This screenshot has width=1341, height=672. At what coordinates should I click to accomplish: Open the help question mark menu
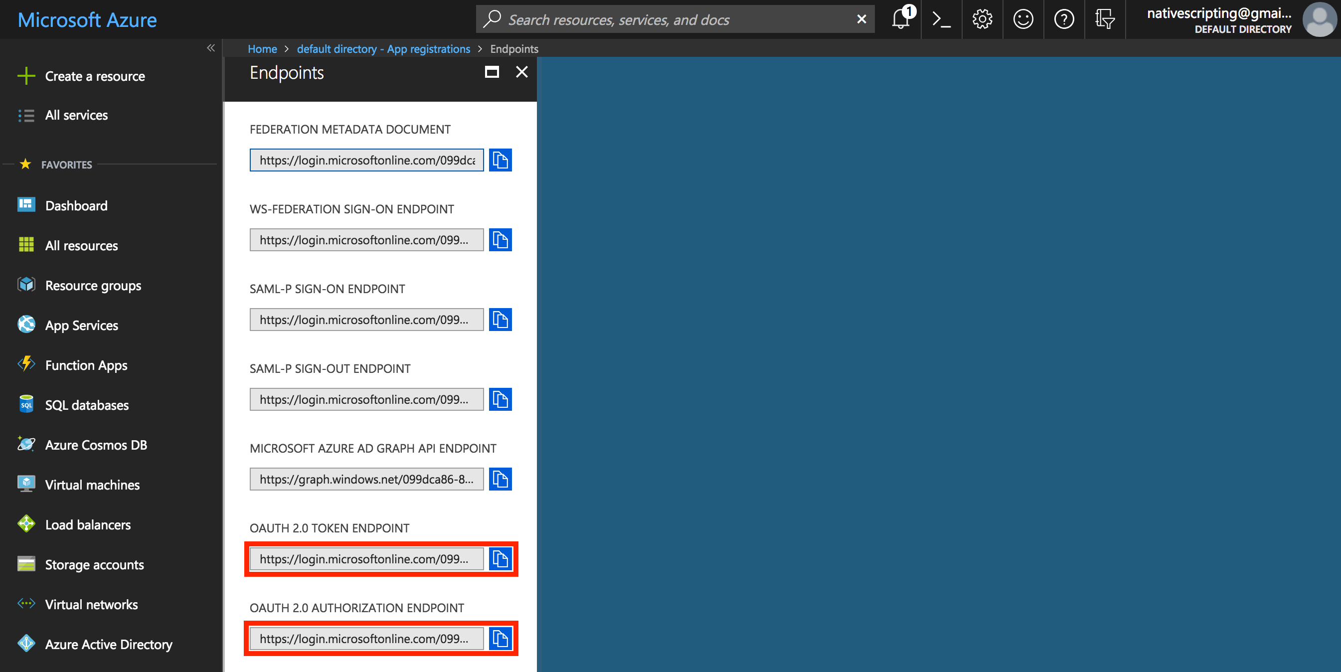1063,20
